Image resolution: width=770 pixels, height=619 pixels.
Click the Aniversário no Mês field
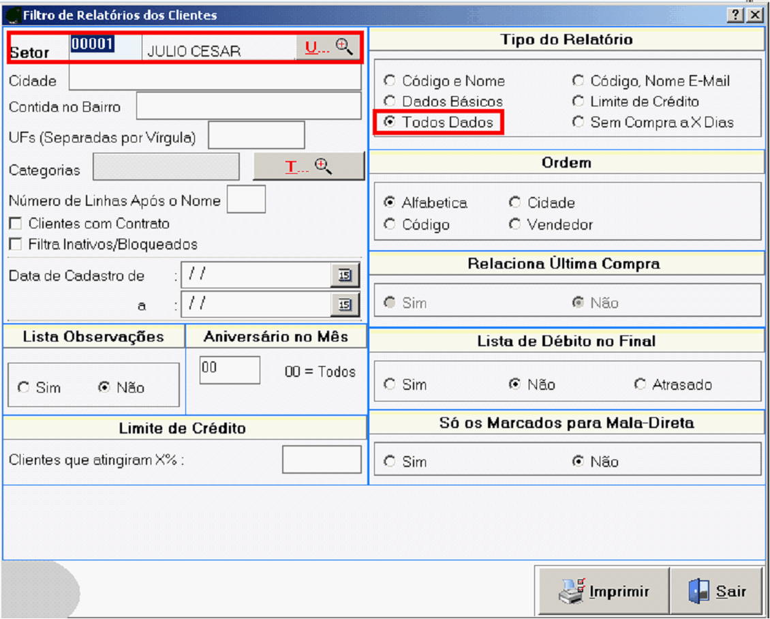click(230, 370)
